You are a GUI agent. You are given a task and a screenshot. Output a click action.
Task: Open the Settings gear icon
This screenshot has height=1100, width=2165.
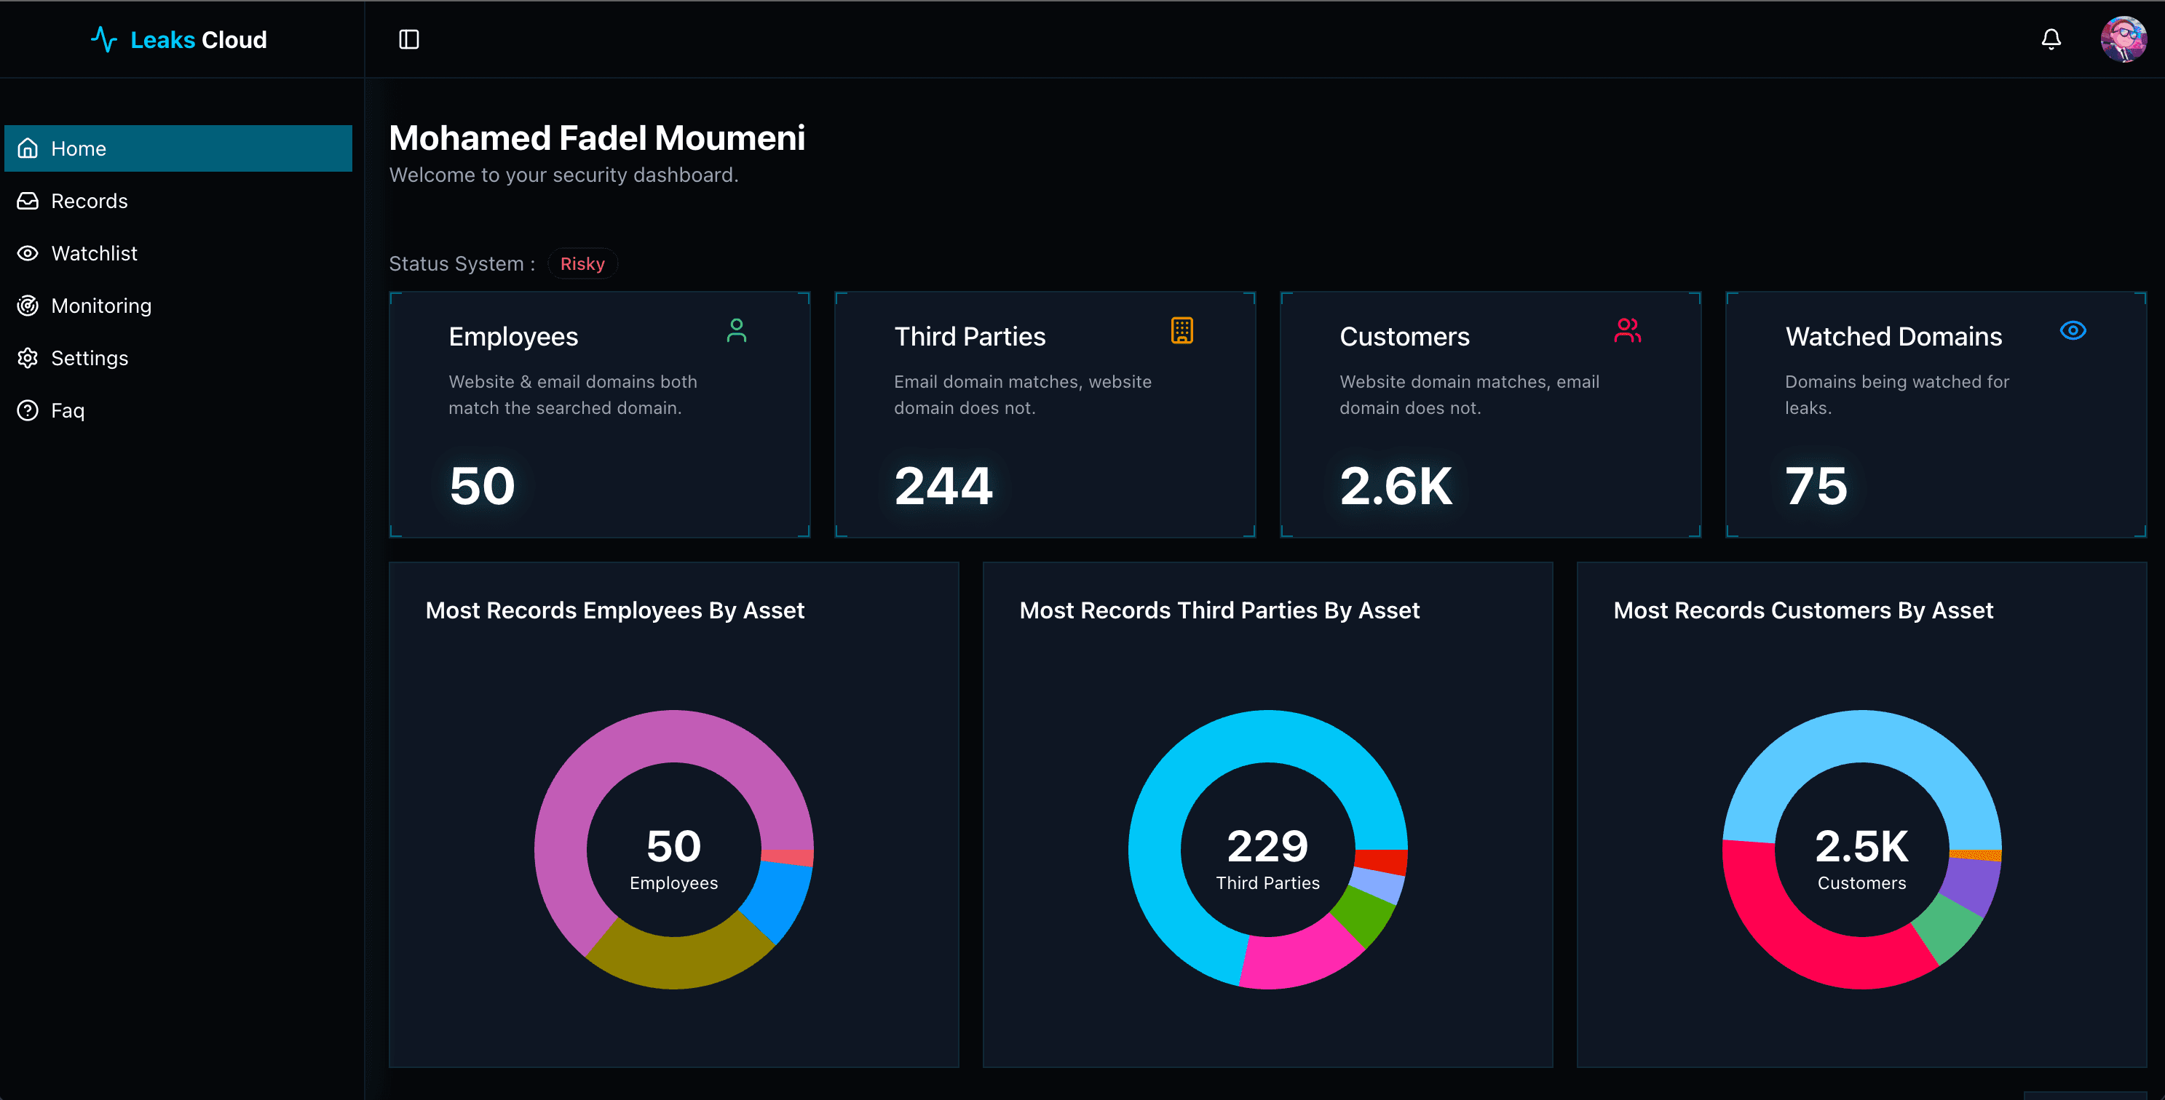point(28,359)
